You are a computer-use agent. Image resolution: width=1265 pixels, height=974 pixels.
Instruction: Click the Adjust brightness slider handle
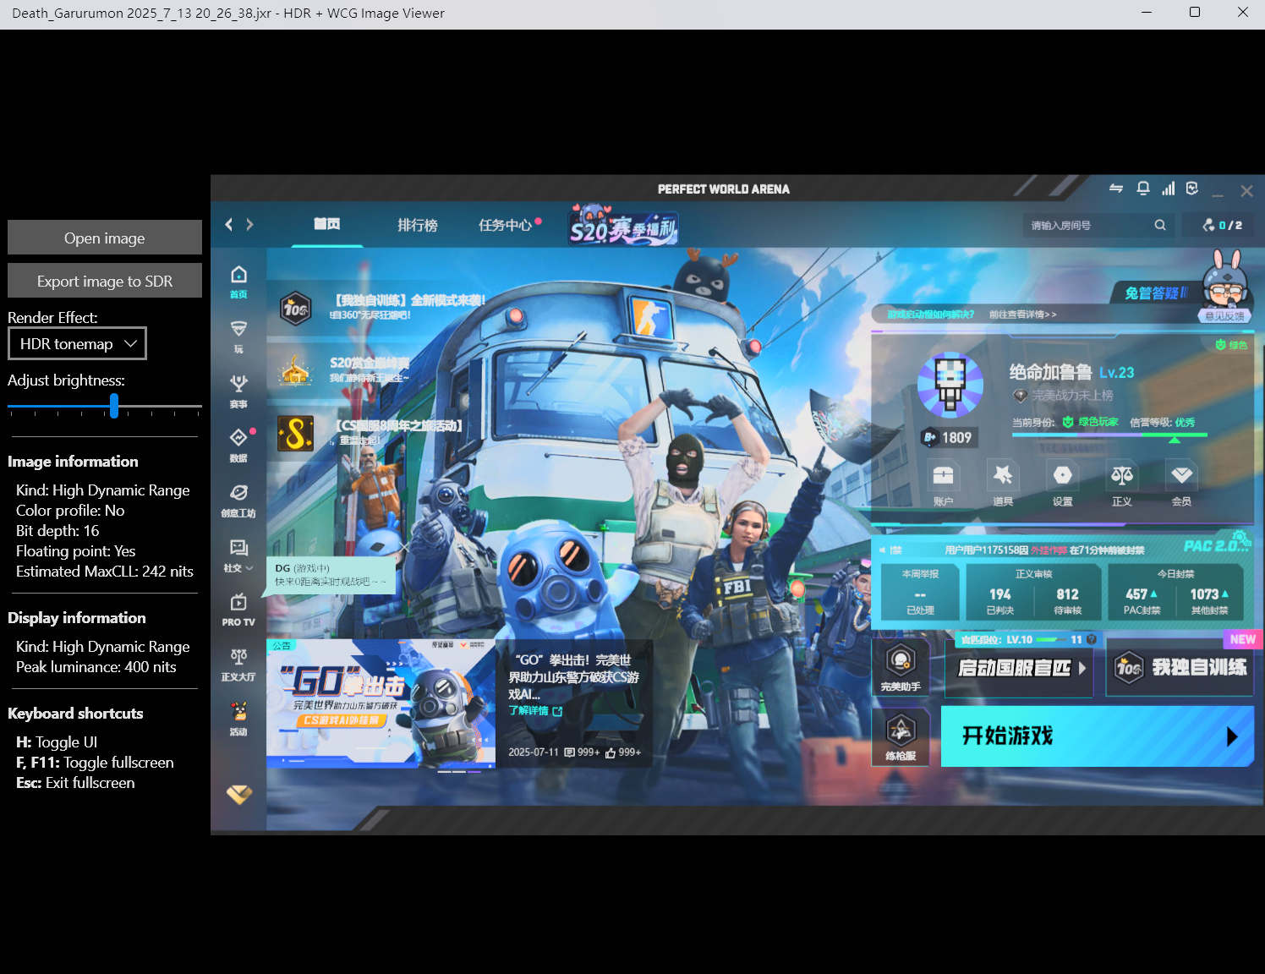[114, 406]
